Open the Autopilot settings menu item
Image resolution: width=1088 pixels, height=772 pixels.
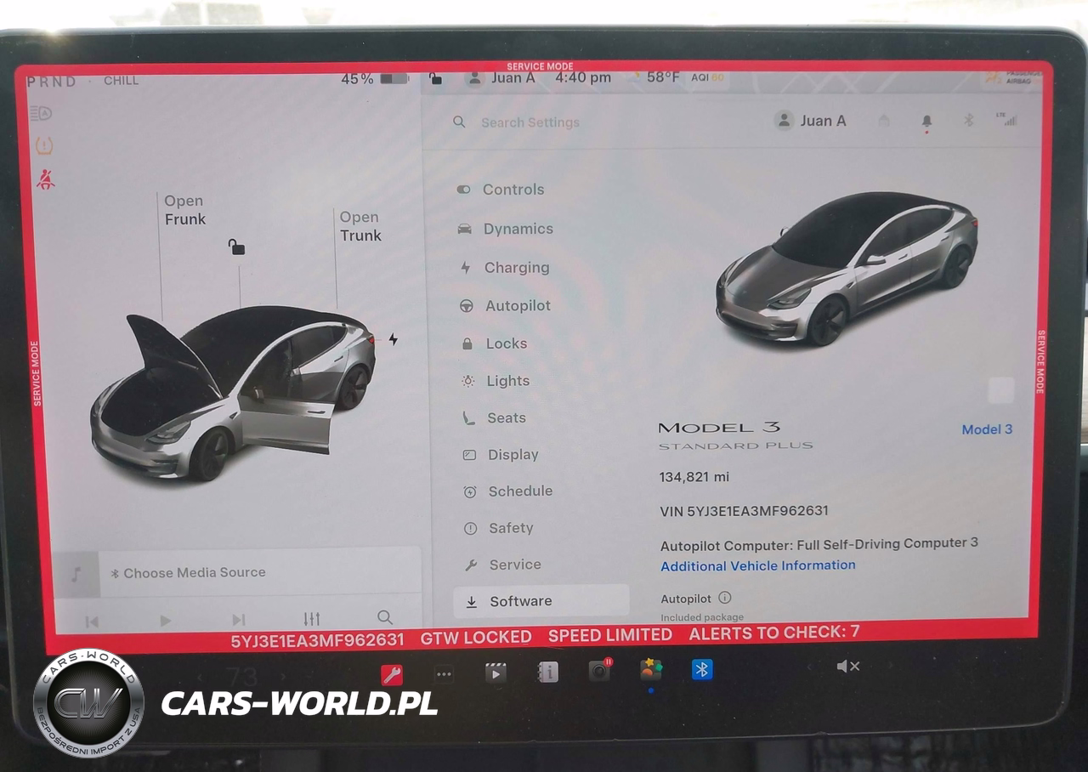[517, 306]
